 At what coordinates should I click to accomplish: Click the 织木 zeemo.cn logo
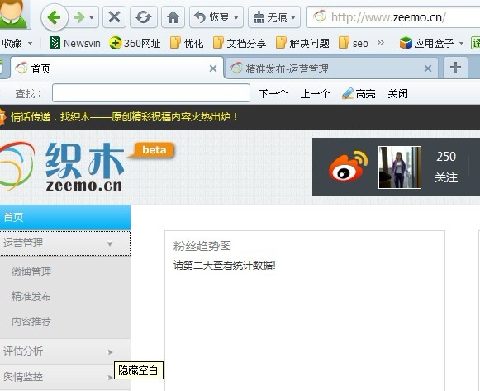(x=63, y=167)
